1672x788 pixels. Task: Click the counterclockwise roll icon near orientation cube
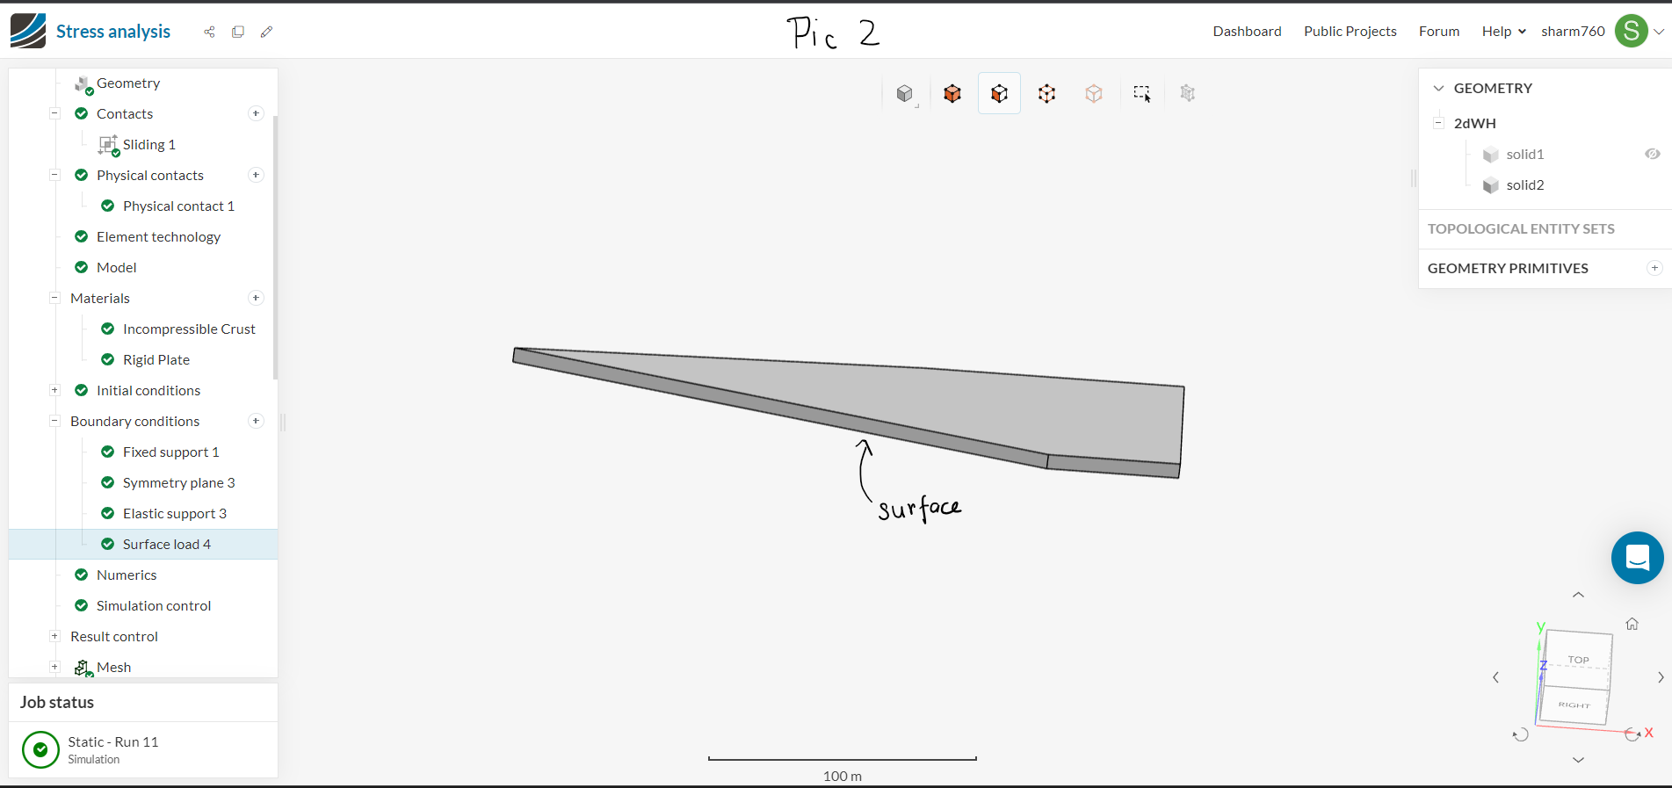click(1521, 734)
